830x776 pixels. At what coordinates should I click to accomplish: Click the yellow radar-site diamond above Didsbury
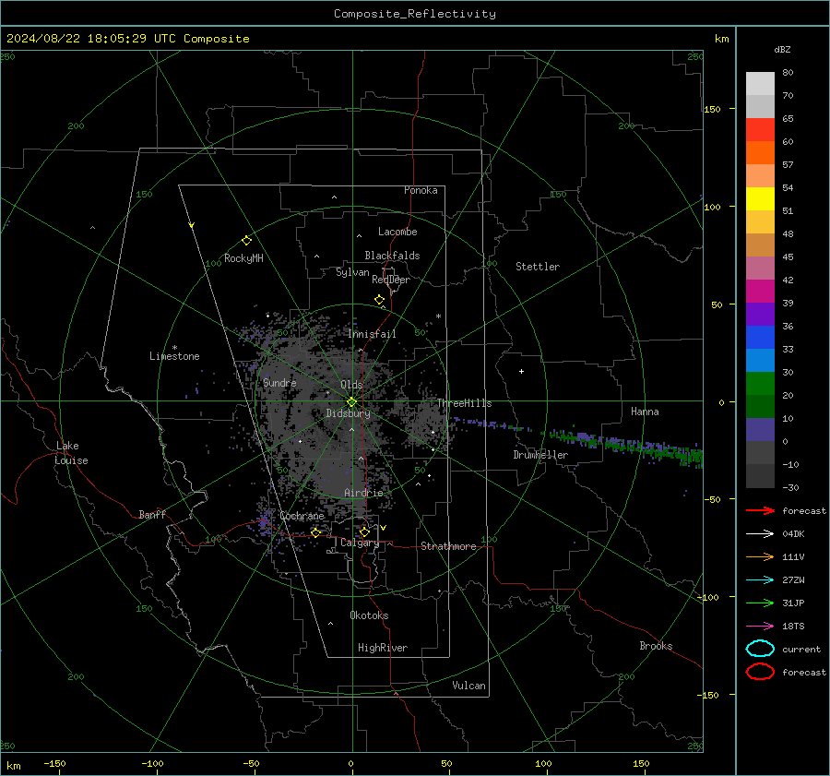coord(351,402)
